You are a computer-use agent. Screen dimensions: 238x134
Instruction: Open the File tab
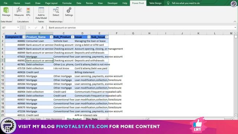pyautogui.click(x=6, y=3)
